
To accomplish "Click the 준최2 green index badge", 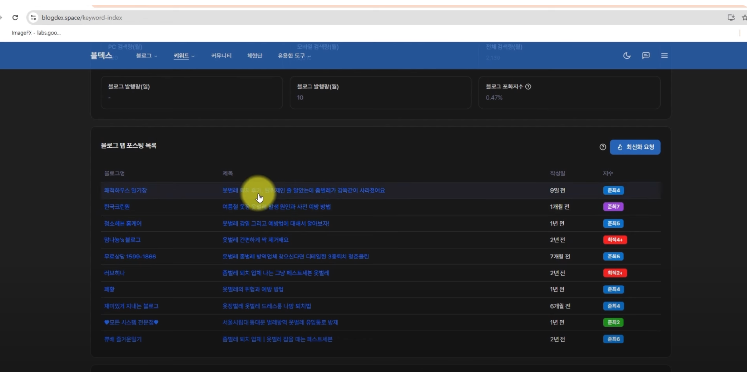I will click(613, 322).
